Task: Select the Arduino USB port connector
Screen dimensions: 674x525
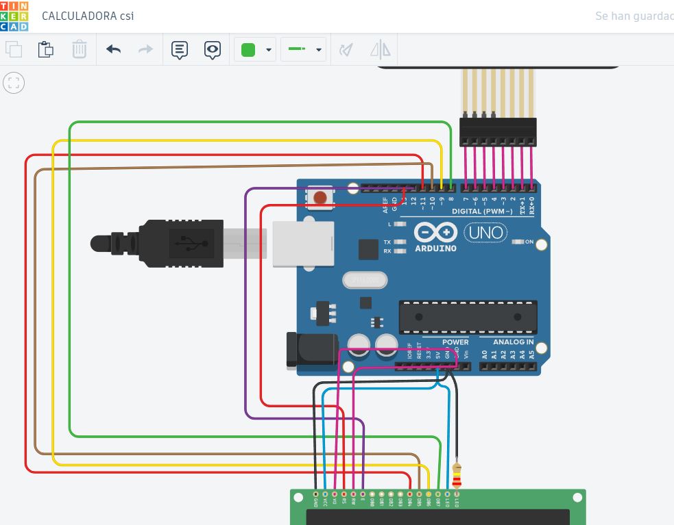Action: coord(304,244)
